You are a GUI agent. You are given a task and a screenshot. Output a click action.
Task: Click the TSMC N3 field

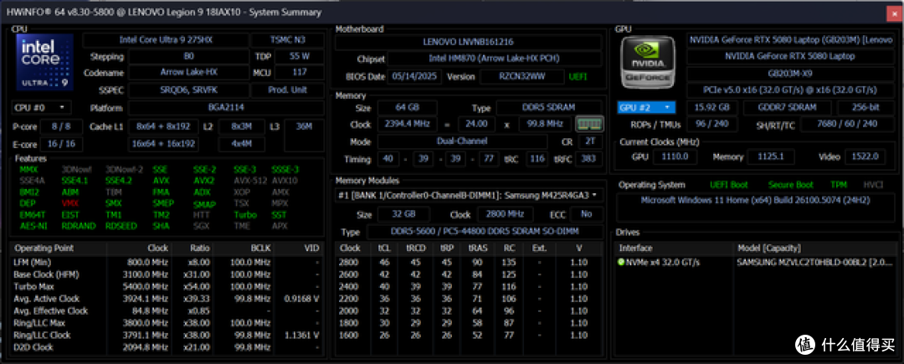coord(287,39)
